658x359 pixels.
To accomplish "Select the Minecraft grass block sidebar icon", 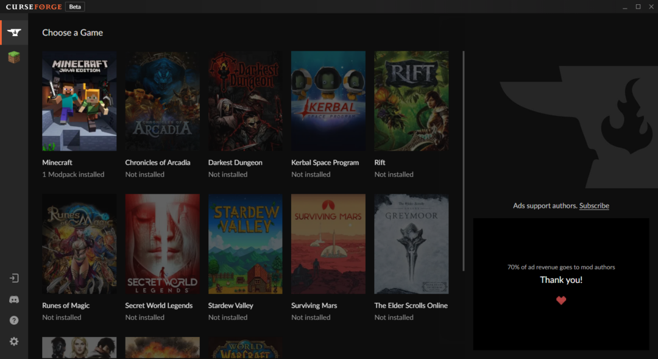I will [14, 57].
